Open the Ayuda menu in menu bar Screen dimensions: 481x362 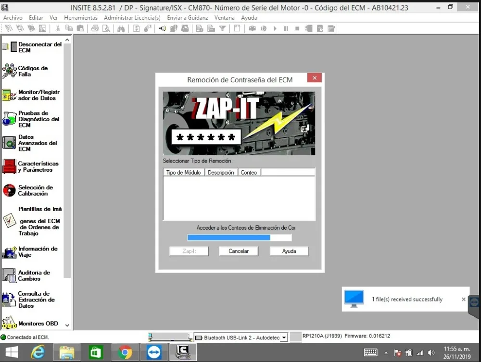[249, 18]
